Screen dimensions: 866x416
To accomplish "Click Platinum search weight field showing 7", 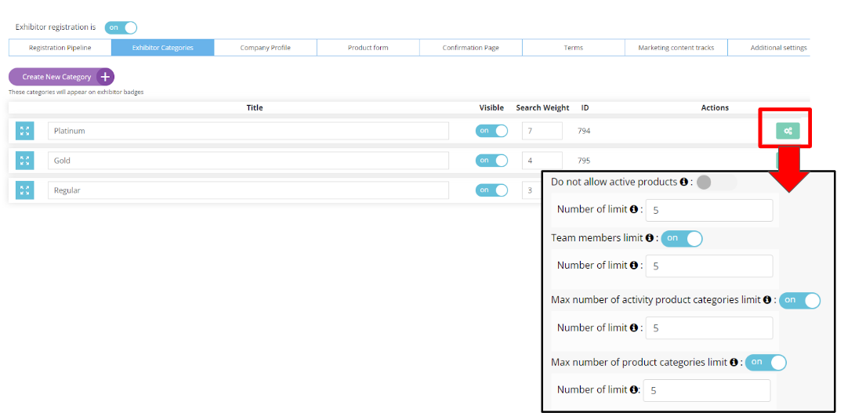I will point(542,131).
